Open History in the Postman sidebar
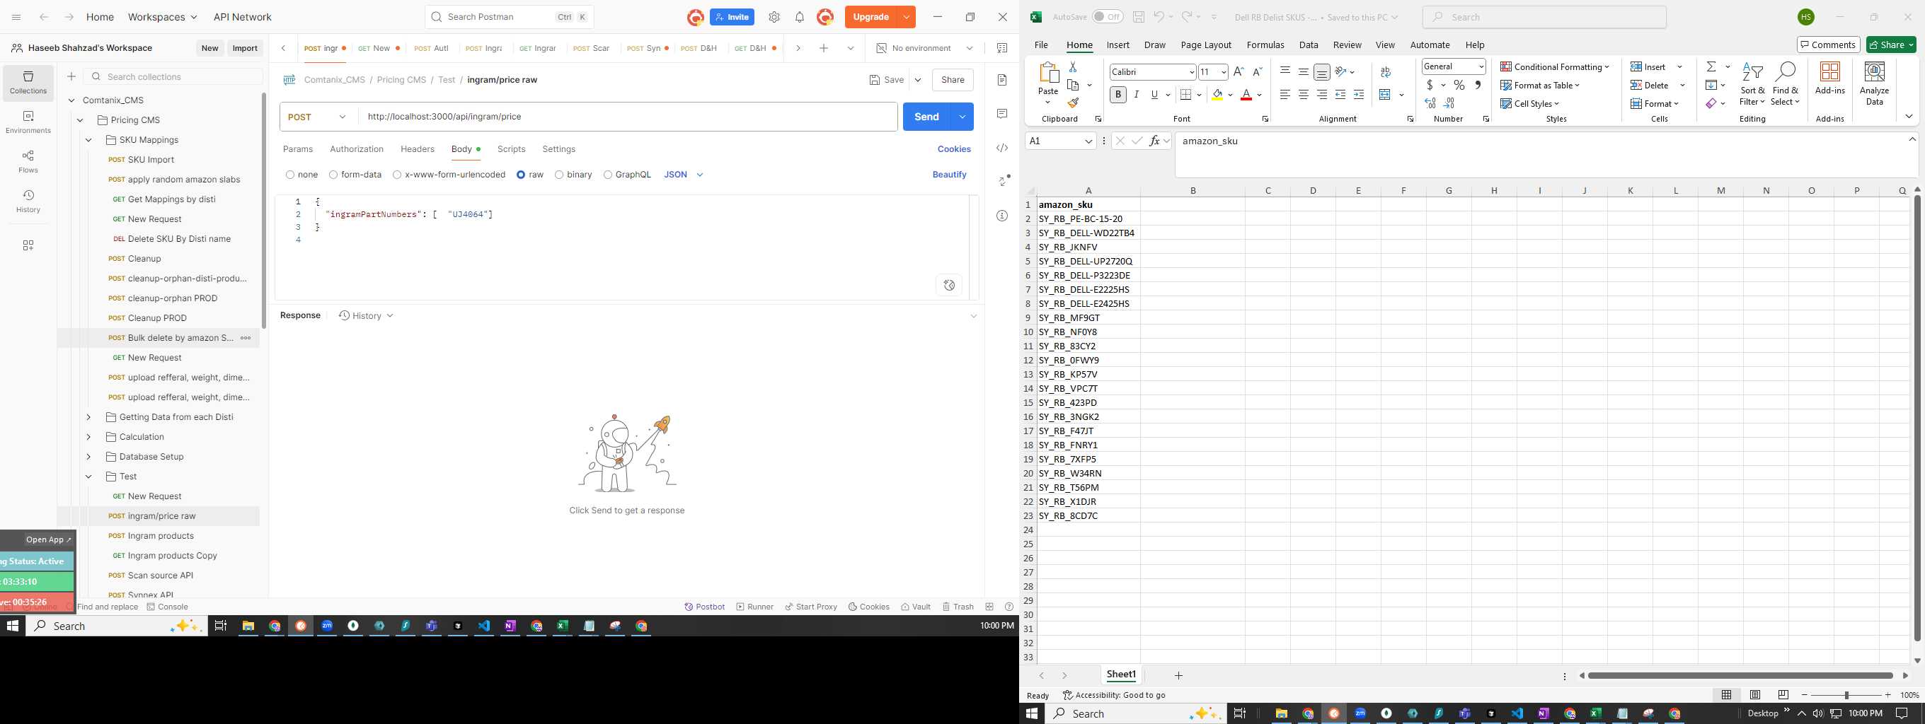 (x=28, y=201)
